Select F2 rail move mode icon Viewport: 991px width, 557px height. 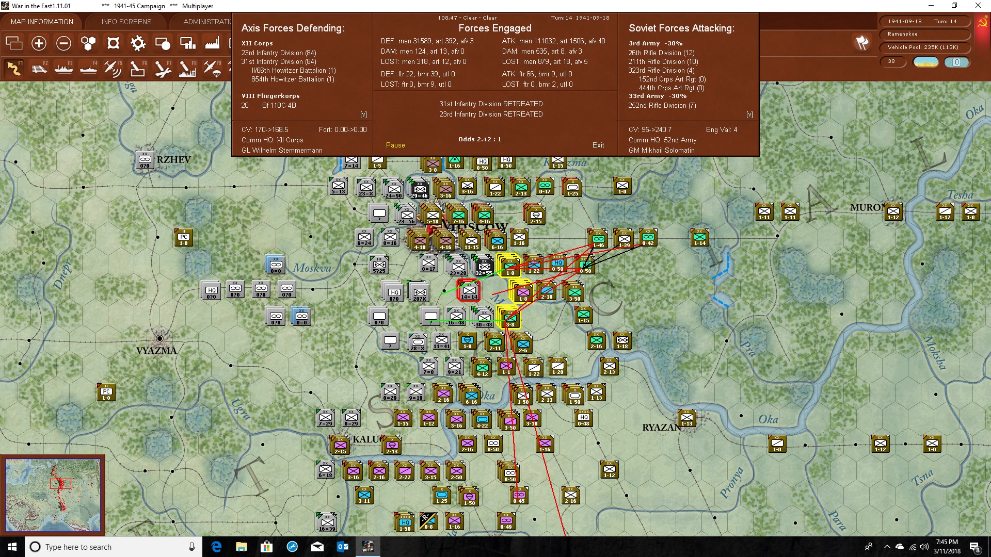pyautogui.click(x=39, y=68)
